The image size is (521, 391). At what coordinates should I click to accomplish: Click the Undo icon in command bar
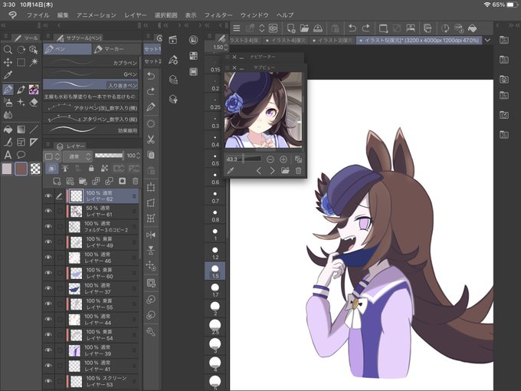[x=352, y=28]
